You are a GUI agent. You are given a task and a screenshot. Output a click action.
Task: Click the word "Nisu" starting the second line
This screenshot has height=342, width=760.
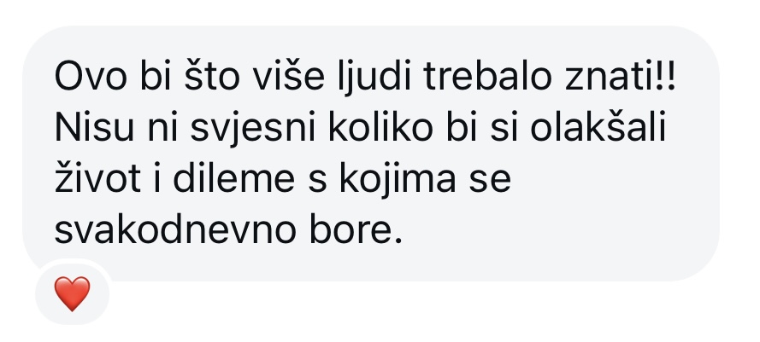93,128
